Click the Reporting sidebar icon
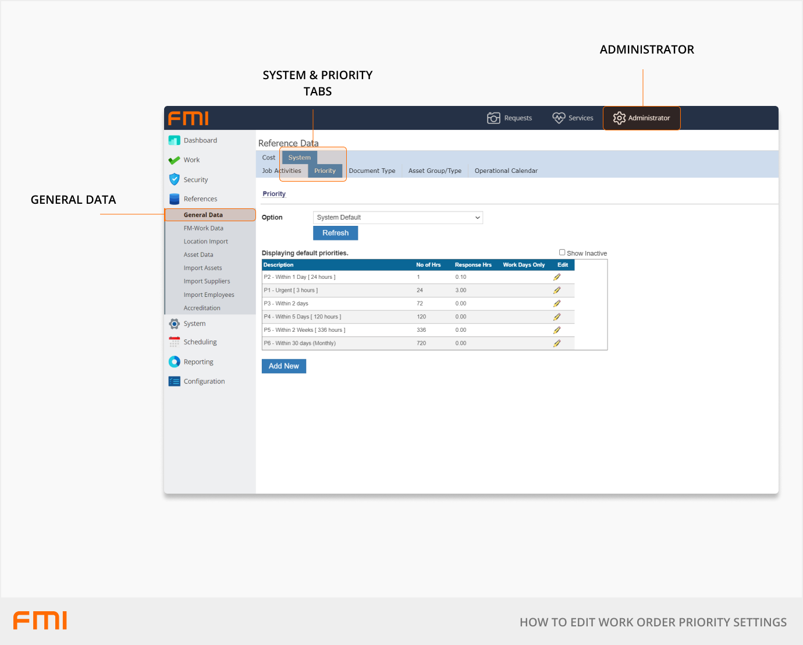Viewport: 803px width, 645px height. (175, 362)
